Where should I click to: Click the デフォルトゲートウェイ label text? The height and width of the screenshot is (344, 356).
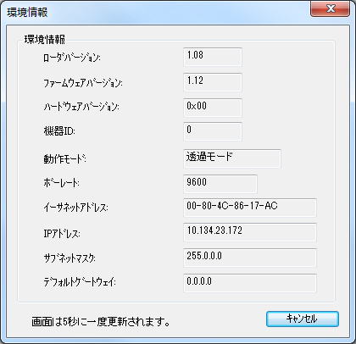(80, 282)
